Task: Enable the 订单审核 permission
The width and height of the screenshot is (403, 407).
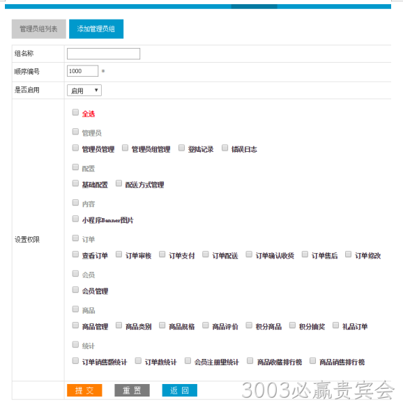Action: 119,254
